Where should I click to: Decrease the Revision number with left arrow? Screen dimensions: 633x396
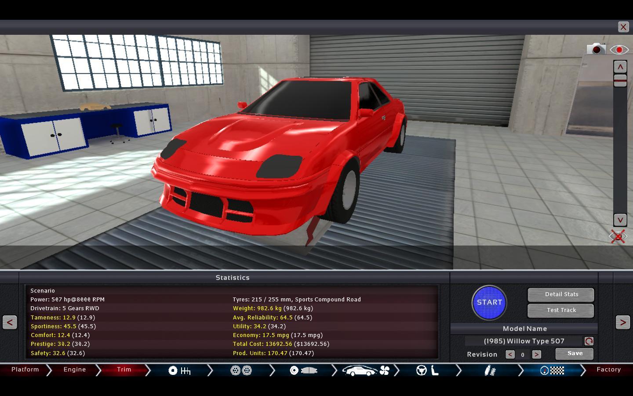(510, 354)
